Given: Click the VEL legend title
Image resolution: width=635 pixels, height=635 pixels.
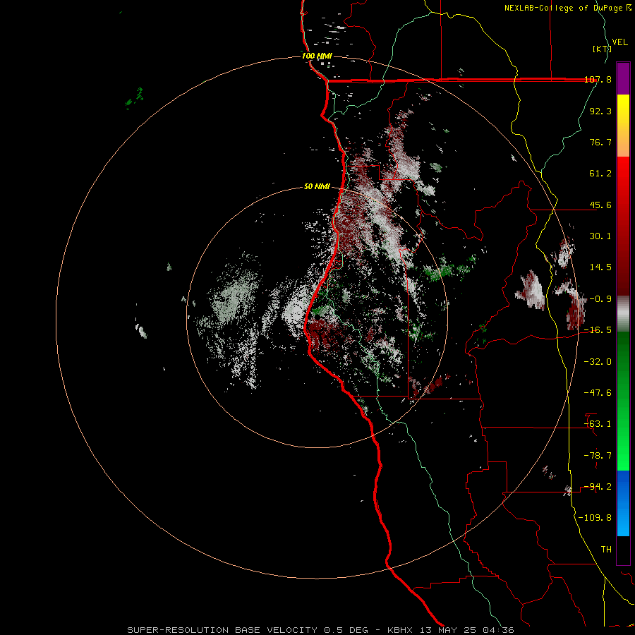Looking at the screenshot, I should point(620,42).
